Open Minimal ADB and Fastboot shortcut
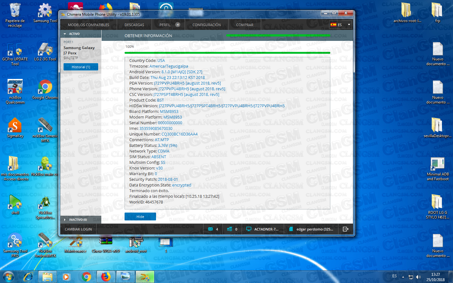This screenshot has width=453, height=283. coord(438,168)
